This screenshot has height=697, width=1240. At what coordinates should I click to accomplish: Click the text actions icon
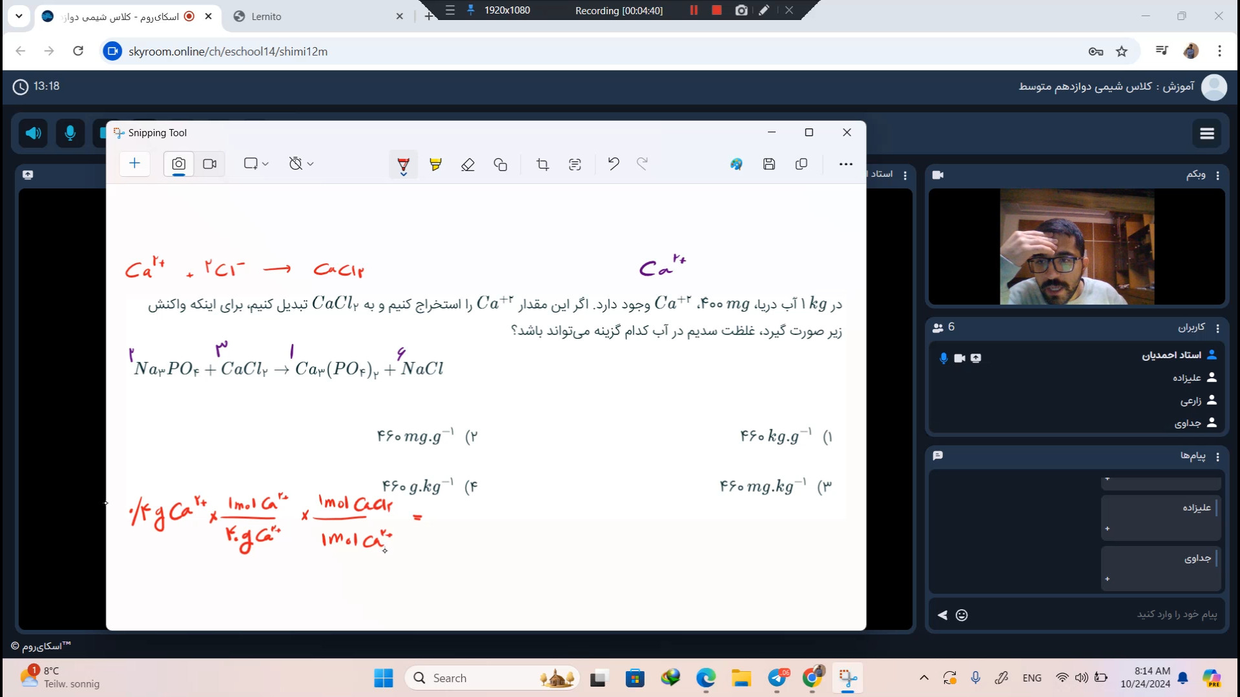point(575,165)
